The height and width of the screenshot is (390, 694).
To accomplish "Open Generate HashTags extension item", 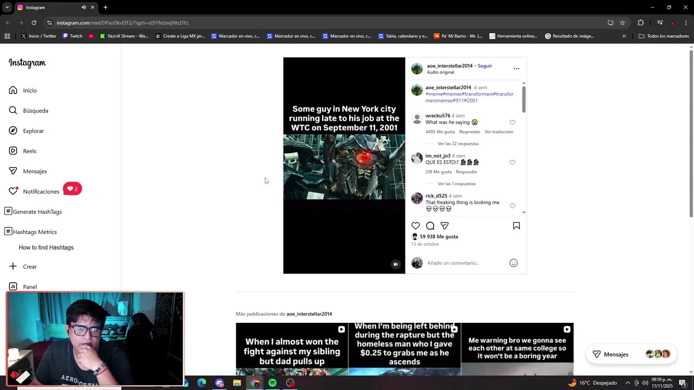I will (x=33, y=212).
